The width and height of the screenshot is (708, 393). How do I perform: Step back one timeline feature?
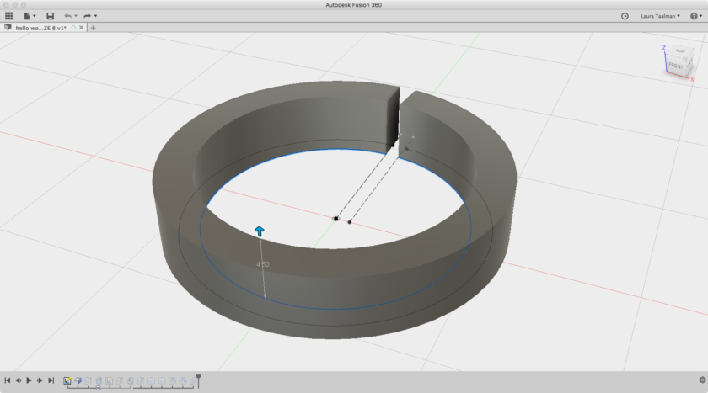tap(18, 380)
